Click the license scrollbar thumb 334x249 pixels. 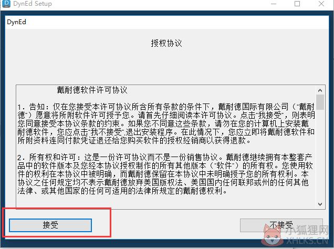pyautogui.click(x=320, y=102)
